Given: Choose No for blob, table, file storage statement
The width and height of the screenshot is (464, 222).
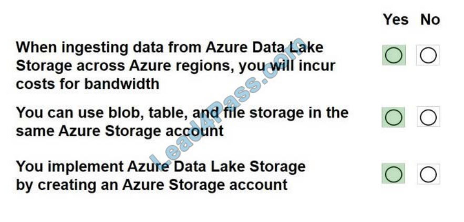Looking at the screenshot, I should coord(428,117).
